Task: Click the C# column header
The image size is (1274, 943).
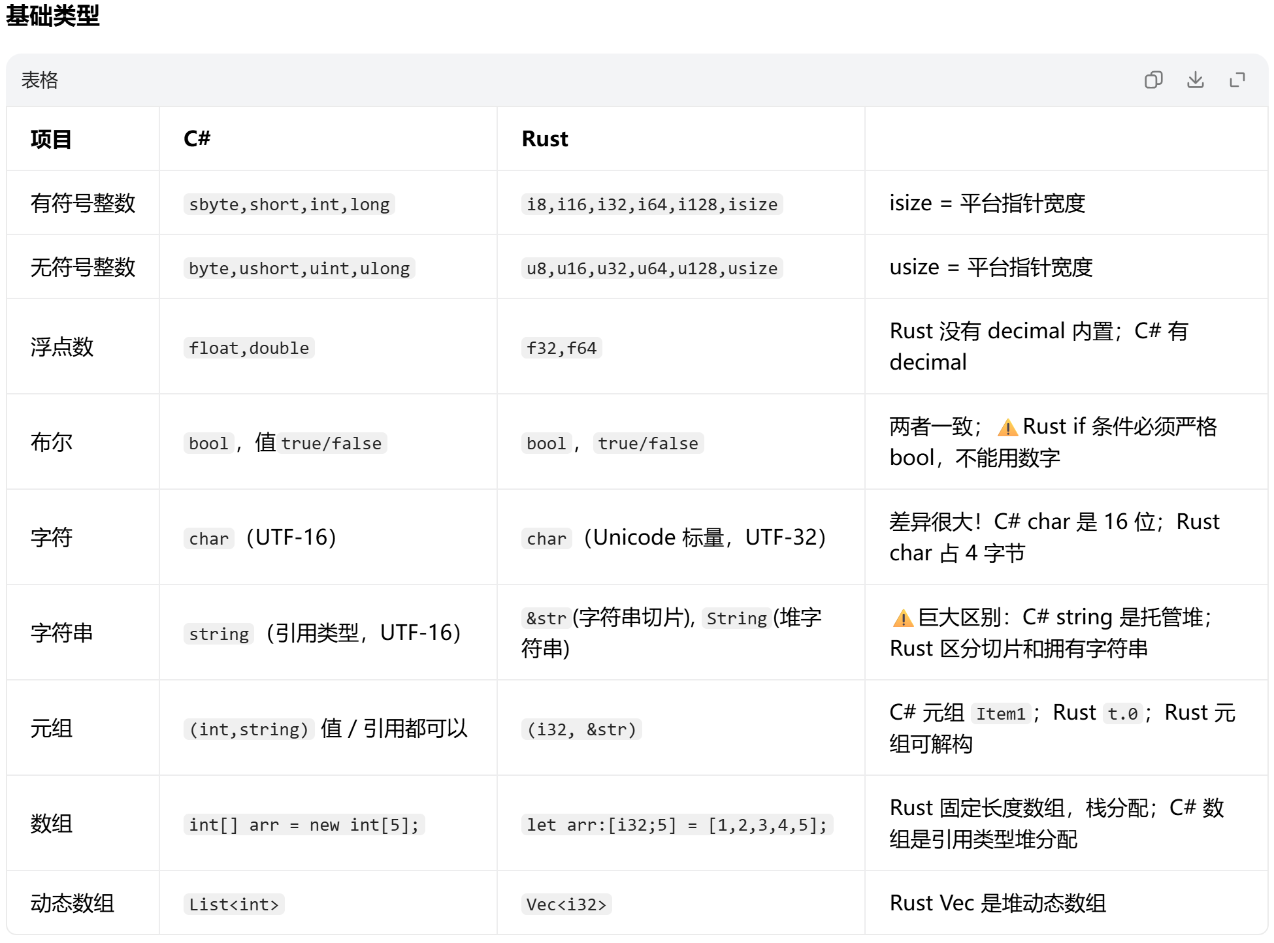Action: [197, 138]
